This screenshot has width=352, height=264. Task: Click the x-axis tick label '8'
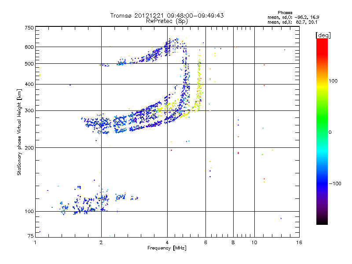point(233,242)
